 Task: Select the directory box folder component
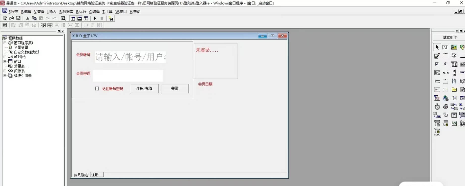pos(454,90)
